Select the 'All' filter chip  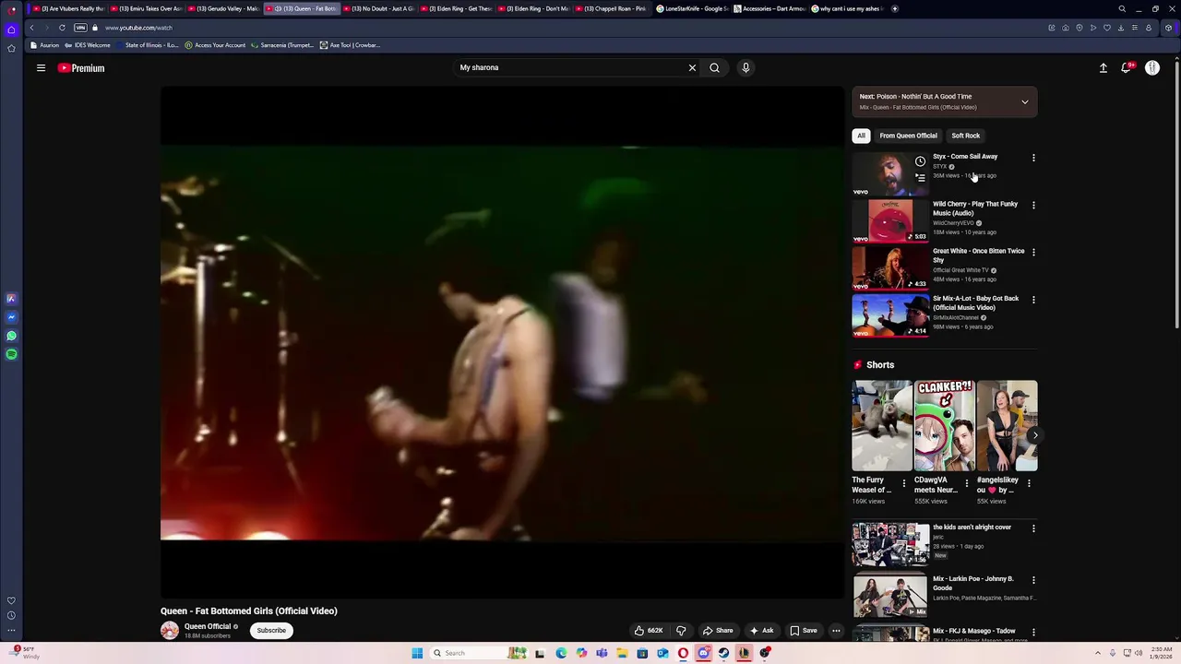click(861, 136)
